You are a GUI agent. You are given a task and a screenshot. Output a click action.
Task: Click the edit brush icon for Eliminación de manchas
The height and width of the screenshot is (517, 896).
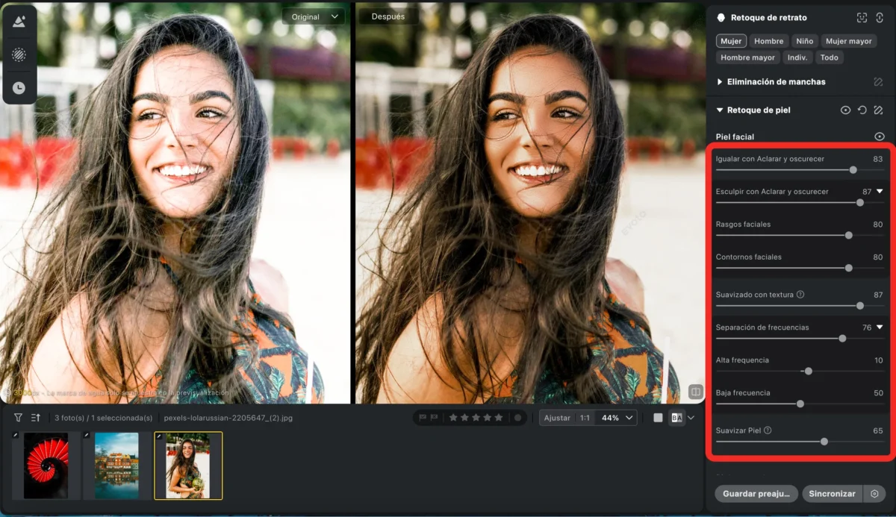(879, 82)
